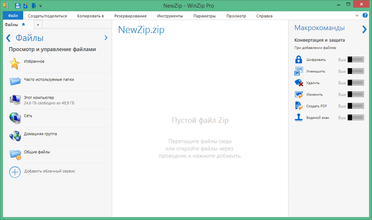Switch to the Создать/поделиться tab

tap(47, 16)
